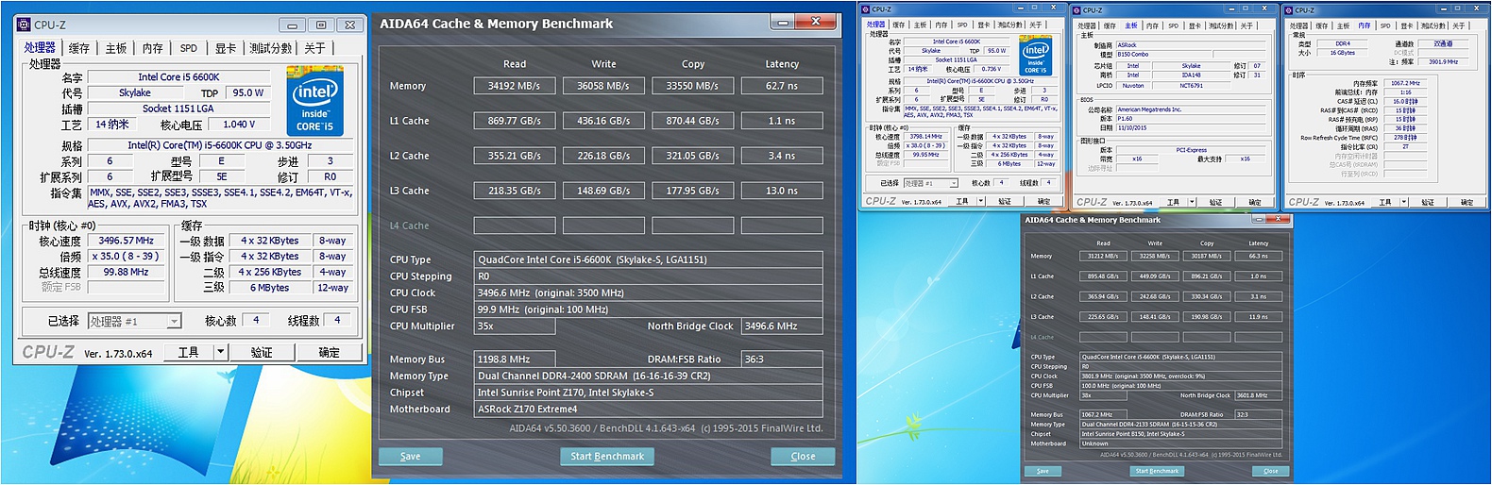
Task: Select 处理器 tab in the small motherboard-tab CPU-Z window
Action: [x=1087, y=25]
